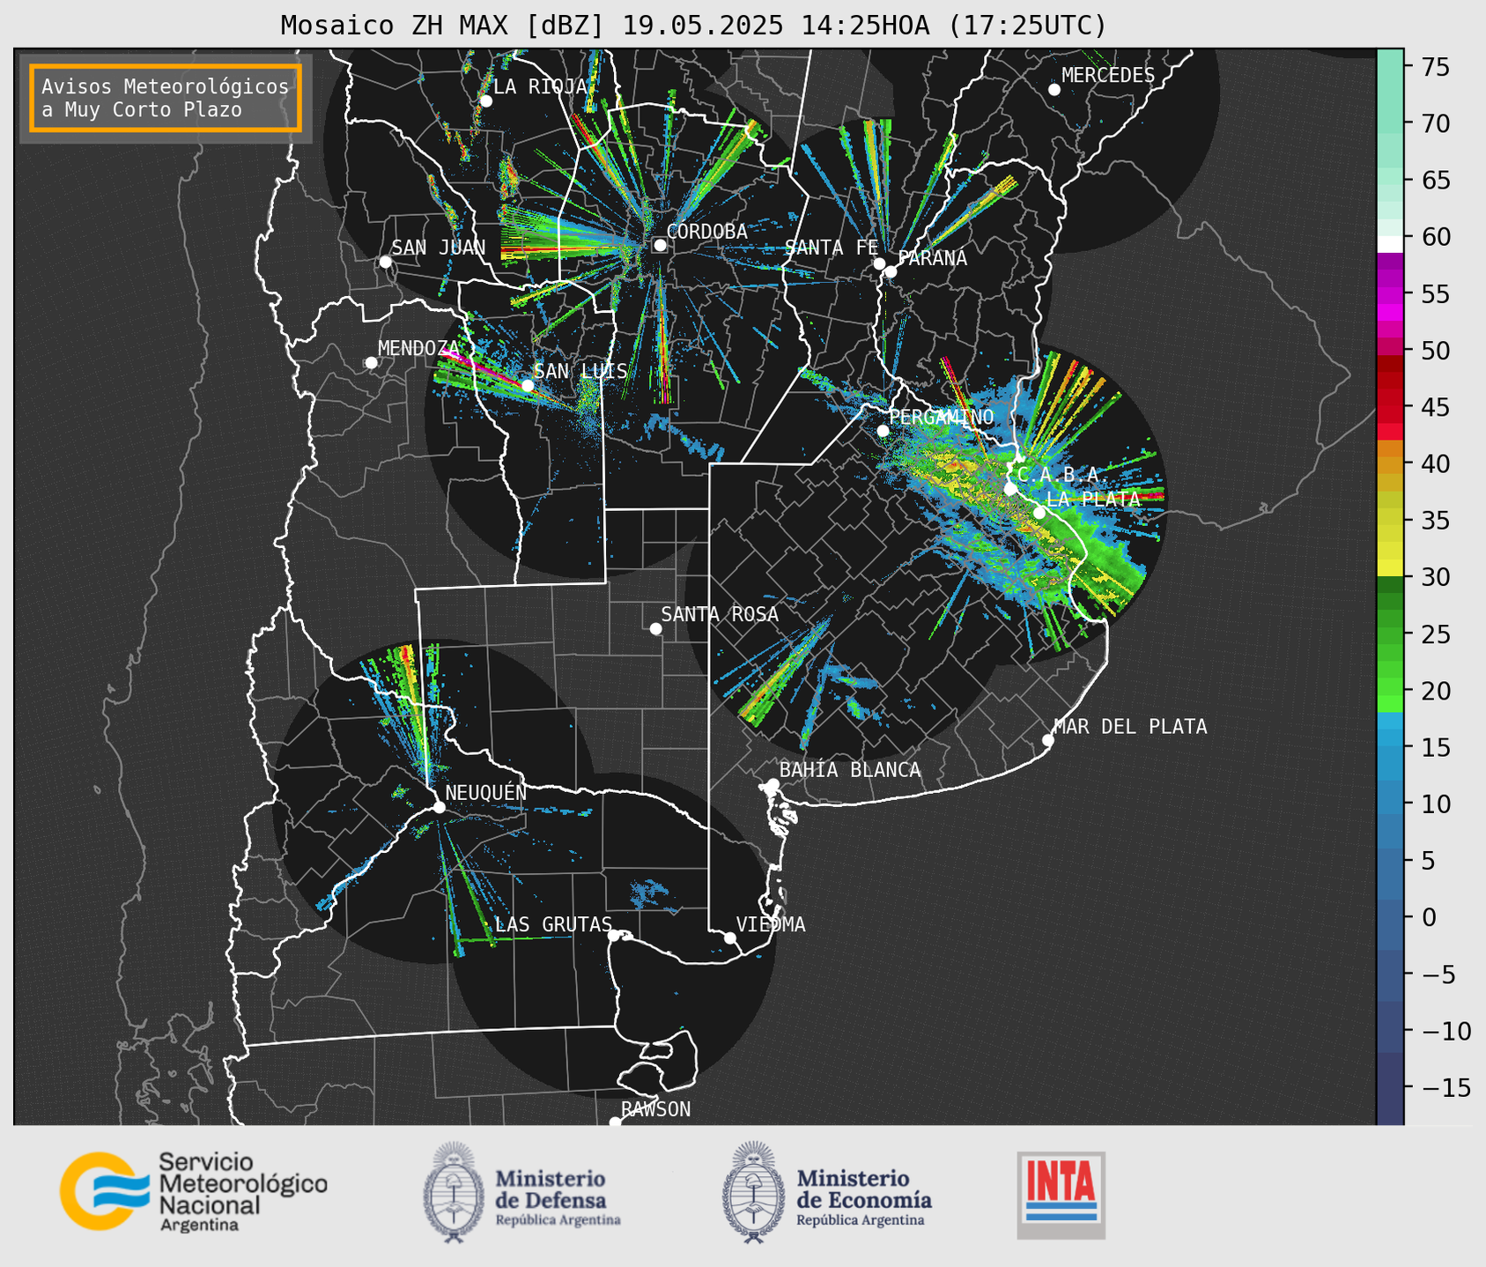Image resolution: width=1486 pixels, height=1267 pixels.
Task: Click the INTA logo
Action: pos(1061,1194)
